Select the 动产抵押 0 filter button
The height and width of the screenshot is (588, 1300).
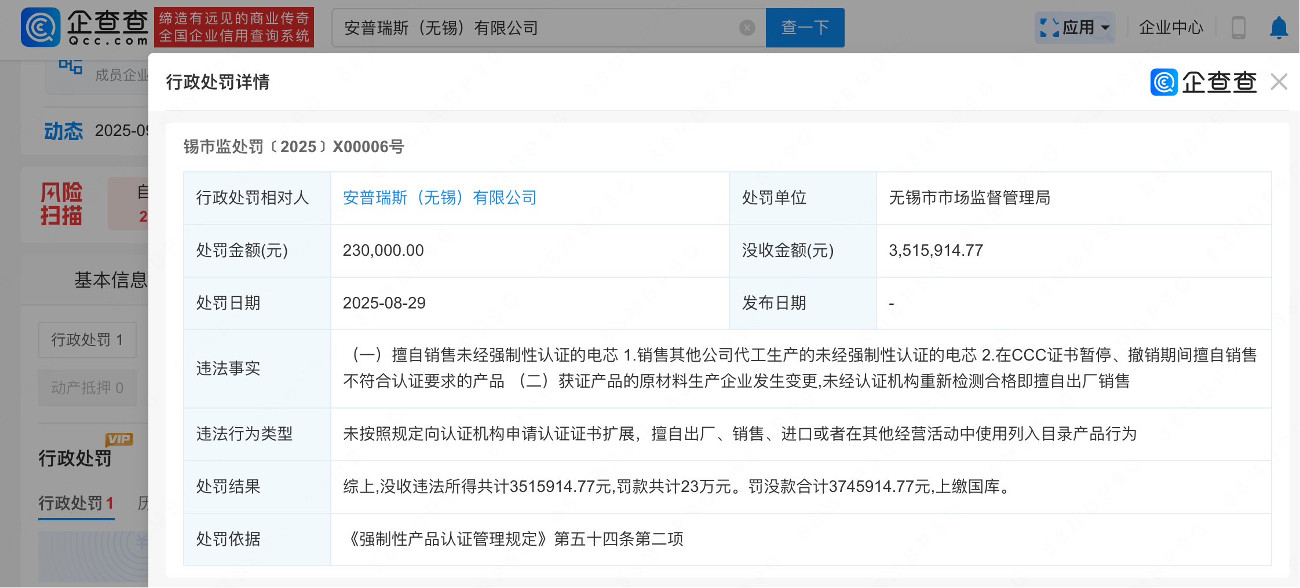pos(87,388)
